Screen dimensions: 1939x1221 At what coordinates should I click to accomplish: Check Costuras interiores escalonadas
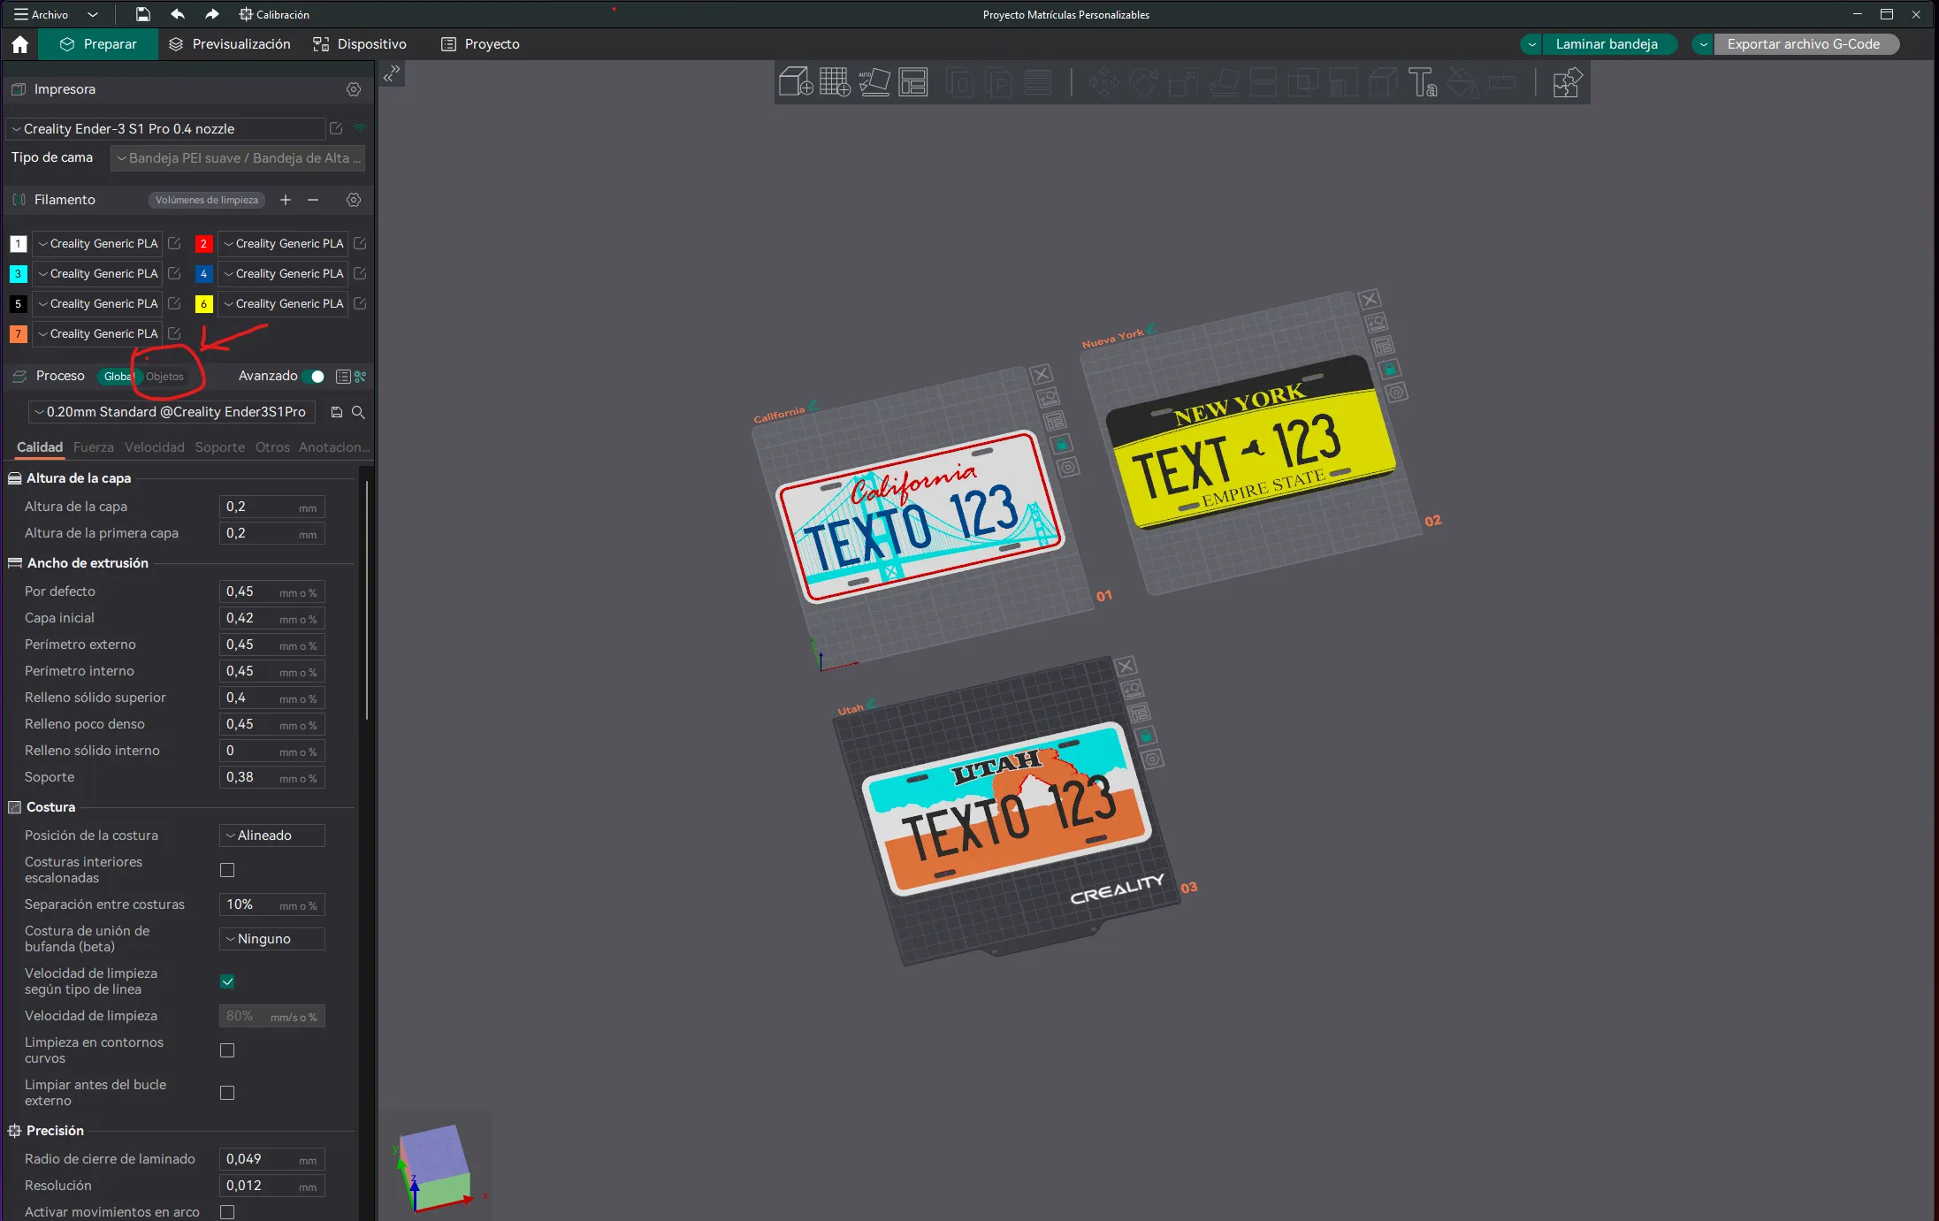pos(227,870)
